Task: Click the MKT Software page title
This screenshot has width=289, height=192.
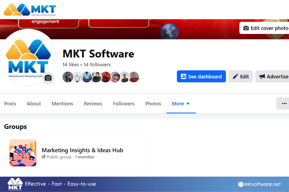Action: [x=99, y=54]
